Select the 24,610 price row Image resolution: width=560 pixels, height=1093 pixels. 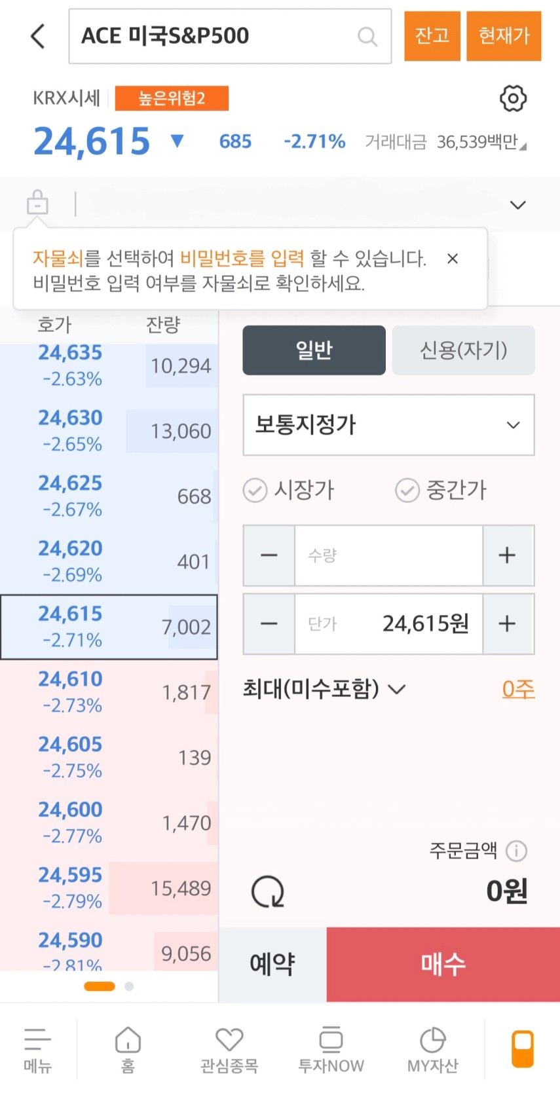[x=109, y=692]
